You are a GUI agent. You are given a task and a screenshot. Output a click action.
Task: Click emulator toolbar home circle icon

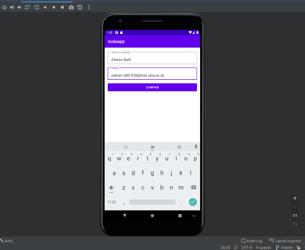54,7
